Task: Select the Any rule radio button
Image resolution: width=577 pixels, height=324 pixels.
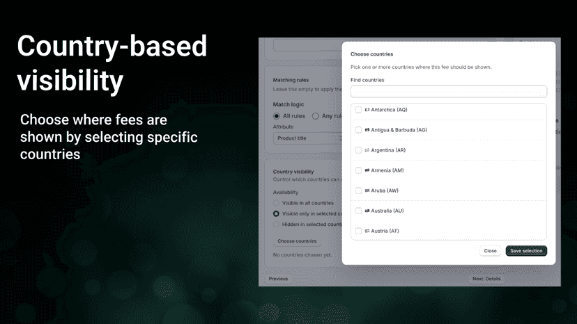Action: [x=316, y=116]
